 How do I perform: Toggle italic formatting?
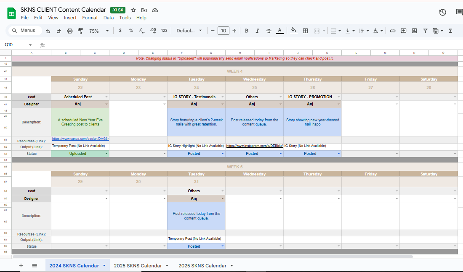coord(258,31)
